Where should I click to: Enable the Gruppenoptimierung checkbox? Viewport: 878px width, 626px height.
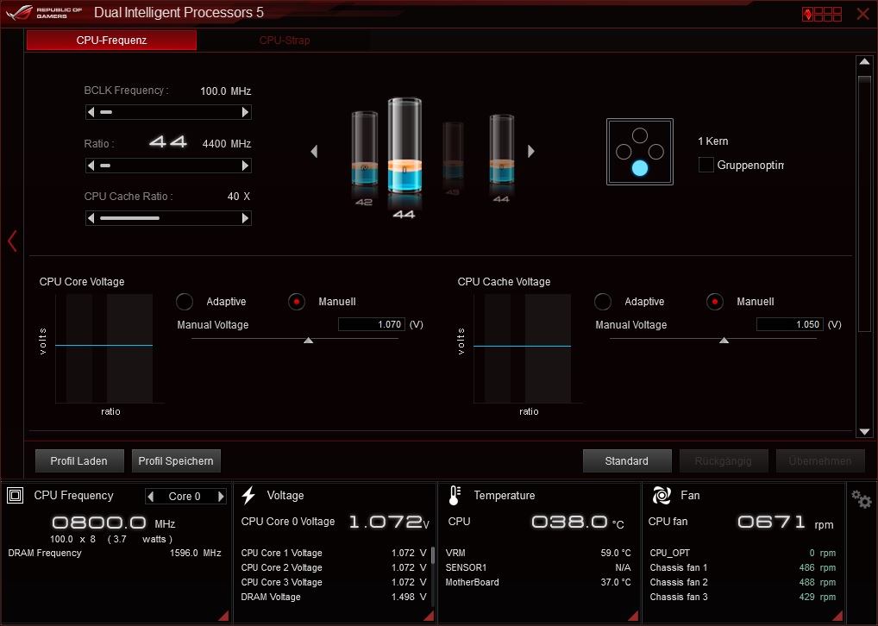tap(706, 165)
